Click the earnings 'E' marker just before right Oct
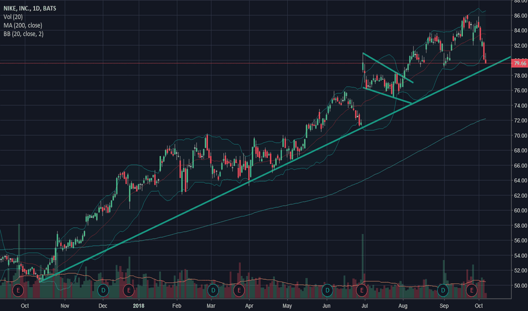 pos(471,290)
